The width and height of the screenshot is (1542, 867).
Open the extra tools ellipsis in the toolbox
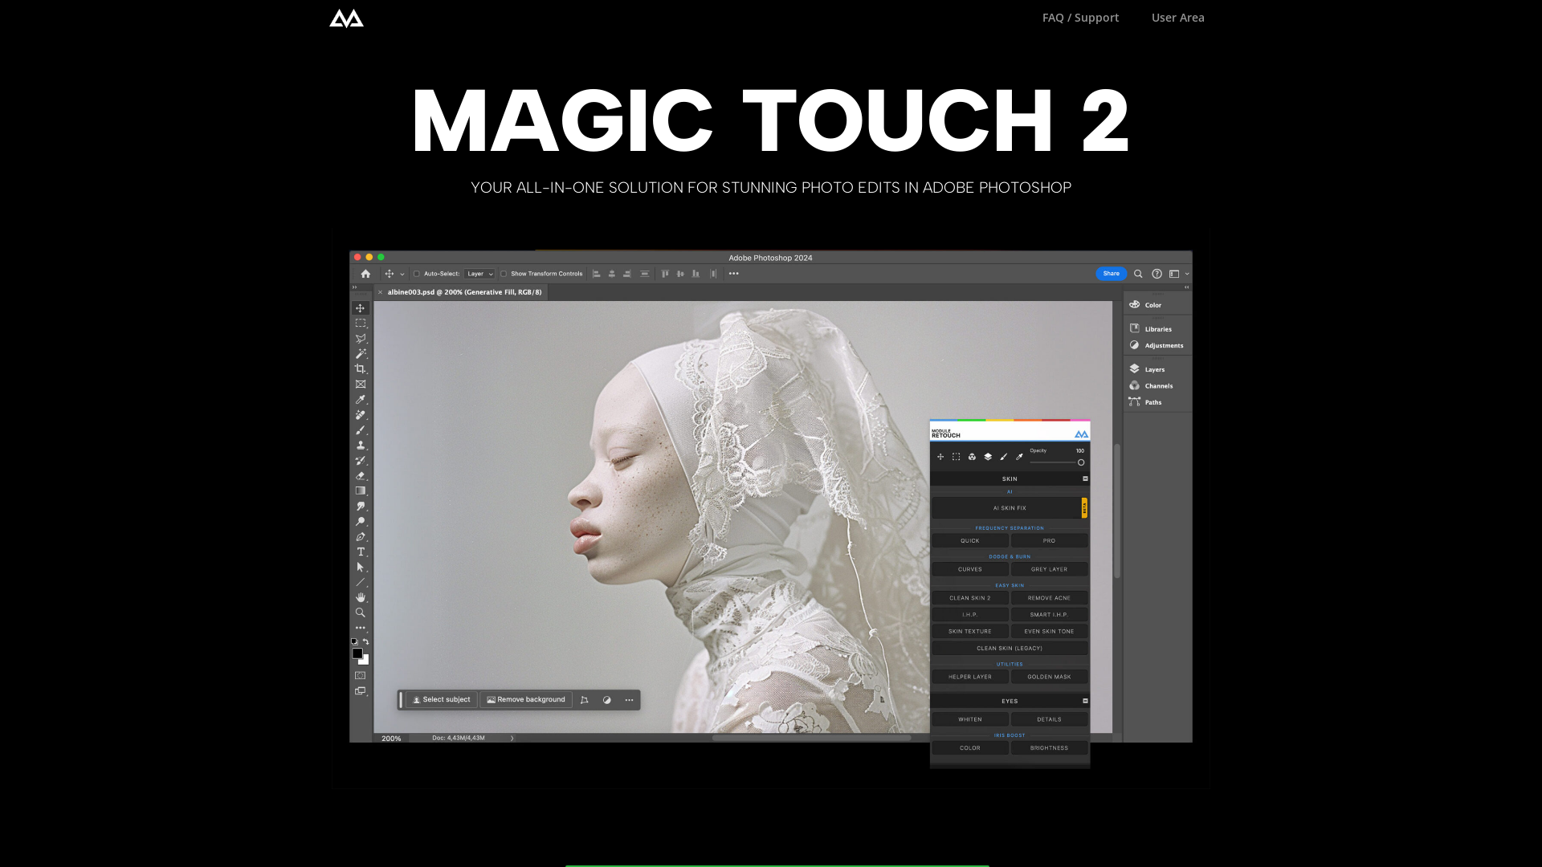tap(361, 628)
